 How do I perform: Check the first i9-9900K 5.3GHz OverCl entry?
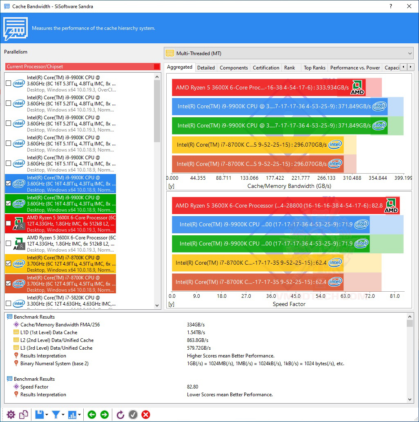[8, 83]
